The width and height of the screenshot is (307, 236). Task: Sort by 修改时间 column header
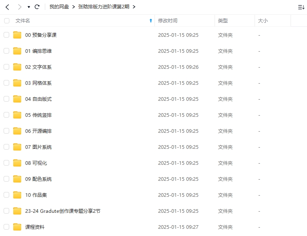pyautogui.click(x=168, y=21)
